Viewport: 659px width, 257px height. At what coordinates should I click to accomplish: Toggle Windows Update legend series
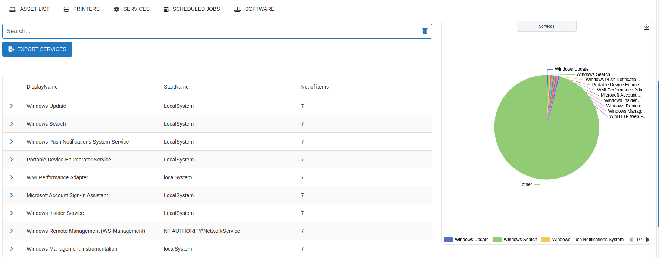coord(466,240)
